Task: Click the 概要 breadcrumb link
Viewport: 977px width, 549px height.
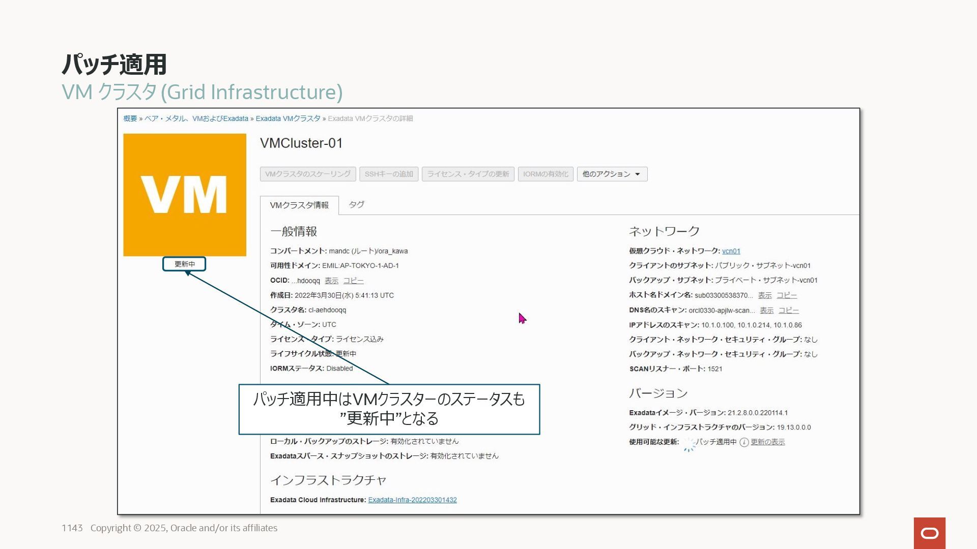Action: coord(130,118)
